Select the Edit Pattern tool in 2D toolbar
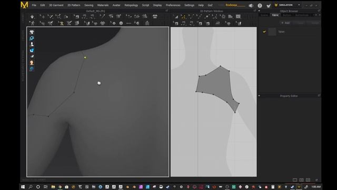 coord(176,16)
